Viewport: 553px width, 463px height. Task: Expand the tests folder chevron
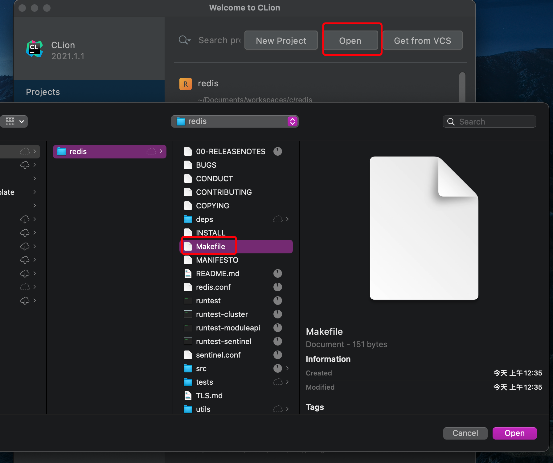coord(287,382)
